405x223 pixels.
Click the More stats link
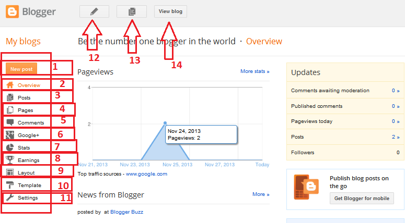pyautogui.click(x=255, y=71)
